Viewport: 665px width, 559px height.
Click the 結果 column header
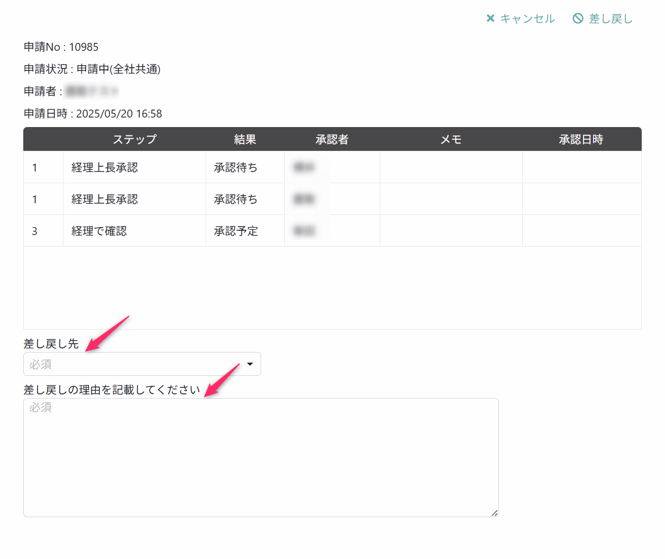pyautogui.click(x=245, y=139)
